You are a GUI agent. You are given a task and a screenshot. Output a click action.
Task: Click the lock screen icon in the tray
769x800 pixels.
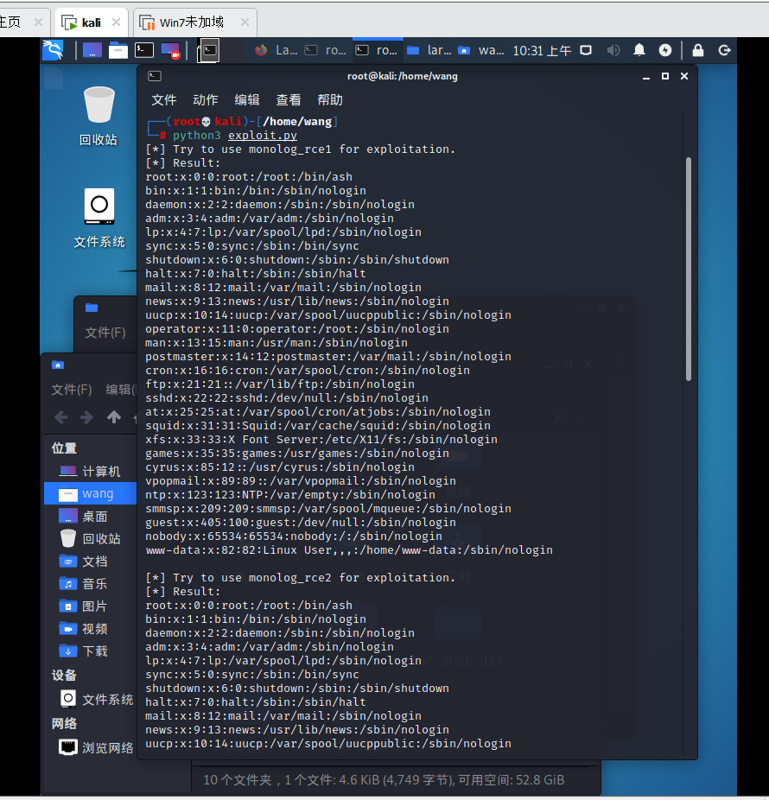click(697, 50)
